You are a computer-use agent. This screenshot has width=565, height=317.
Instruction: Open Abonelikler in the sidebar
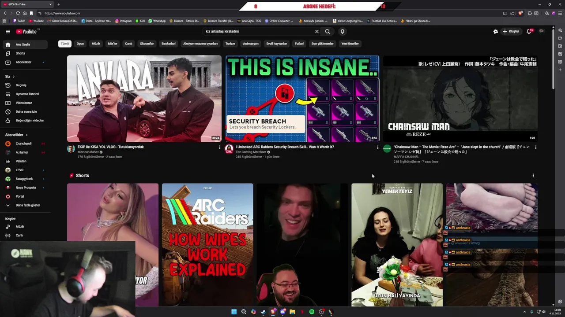[x=25, y=62]
